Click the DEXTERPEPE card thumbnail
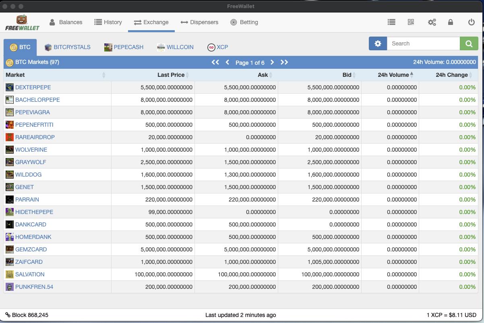 tap(10, 87)
